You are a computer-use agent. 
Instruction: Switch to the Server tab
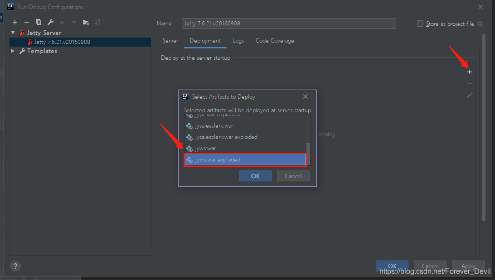click(170, 41)
